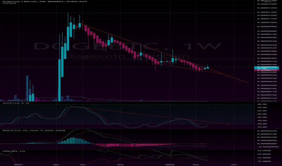Viewport: 282px width, 166px height.
Task: Click the 2022 label on the time axis
Action: point(170,164)
